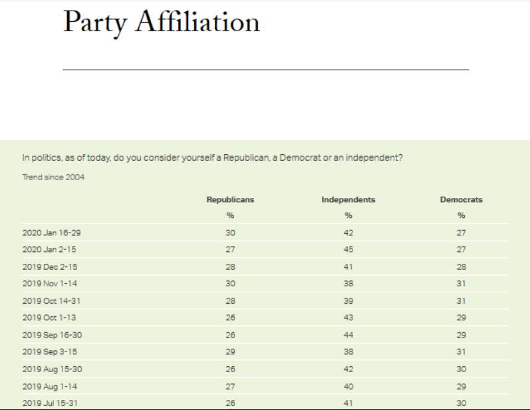The image size is (530, 410).
Task: Select the 2019 Aug 1-14 row label
Action: click(50, 386)
